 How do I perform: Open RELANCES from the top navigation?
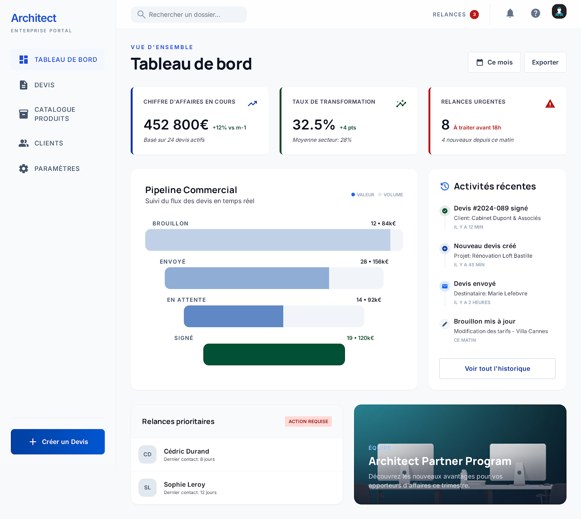coord(449,14)
